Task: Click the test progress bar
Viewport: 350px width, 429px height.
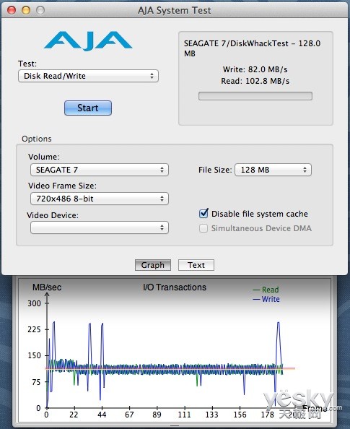Action: (x=255, y=96)
